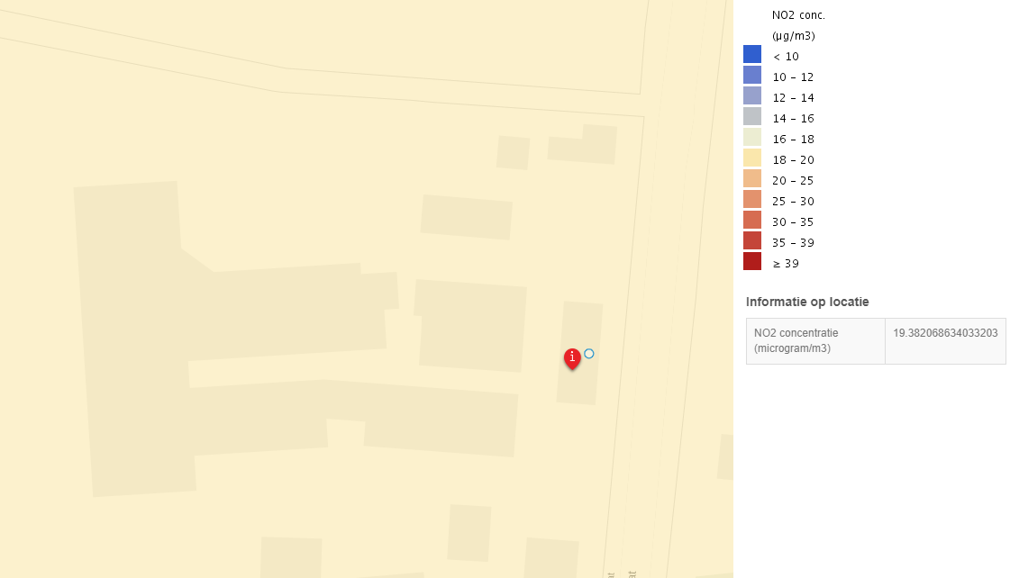This screenshot has width=1010, height=578.
Task: Click the '25 – 30' legend color swatch
Action: [752, 199]
